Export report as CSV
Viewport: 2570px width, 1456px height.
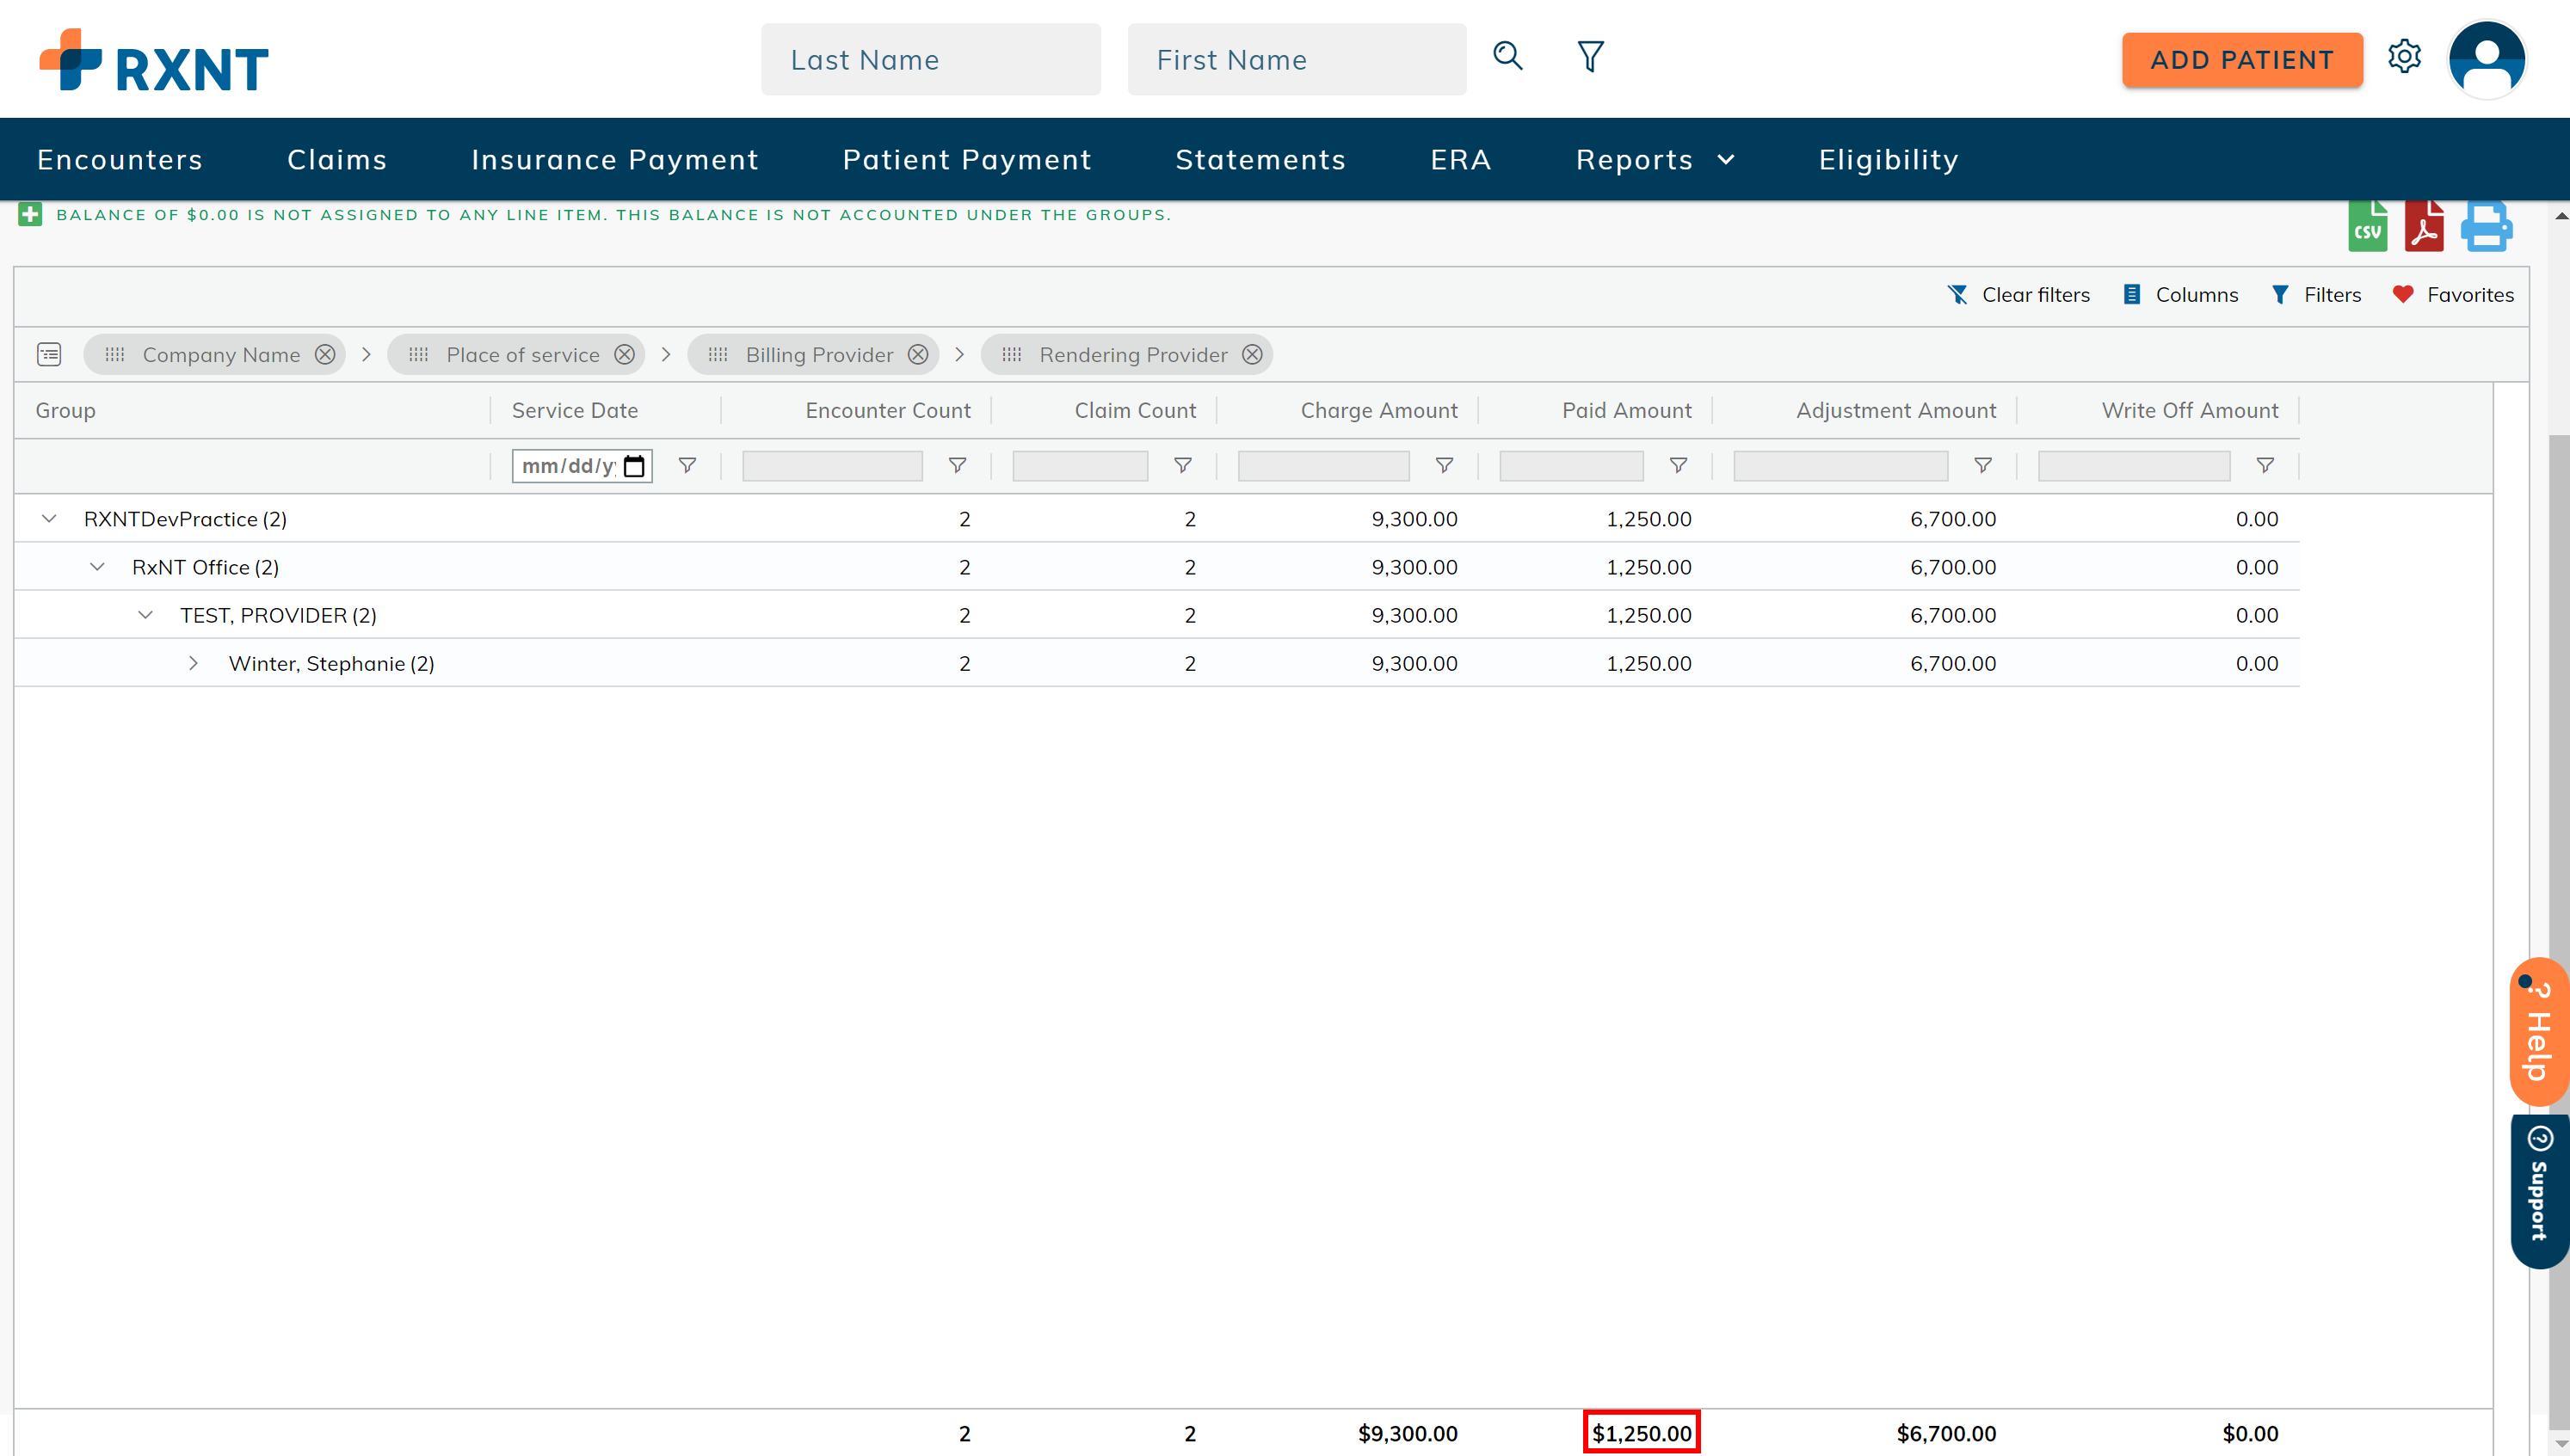(2368, 226)
